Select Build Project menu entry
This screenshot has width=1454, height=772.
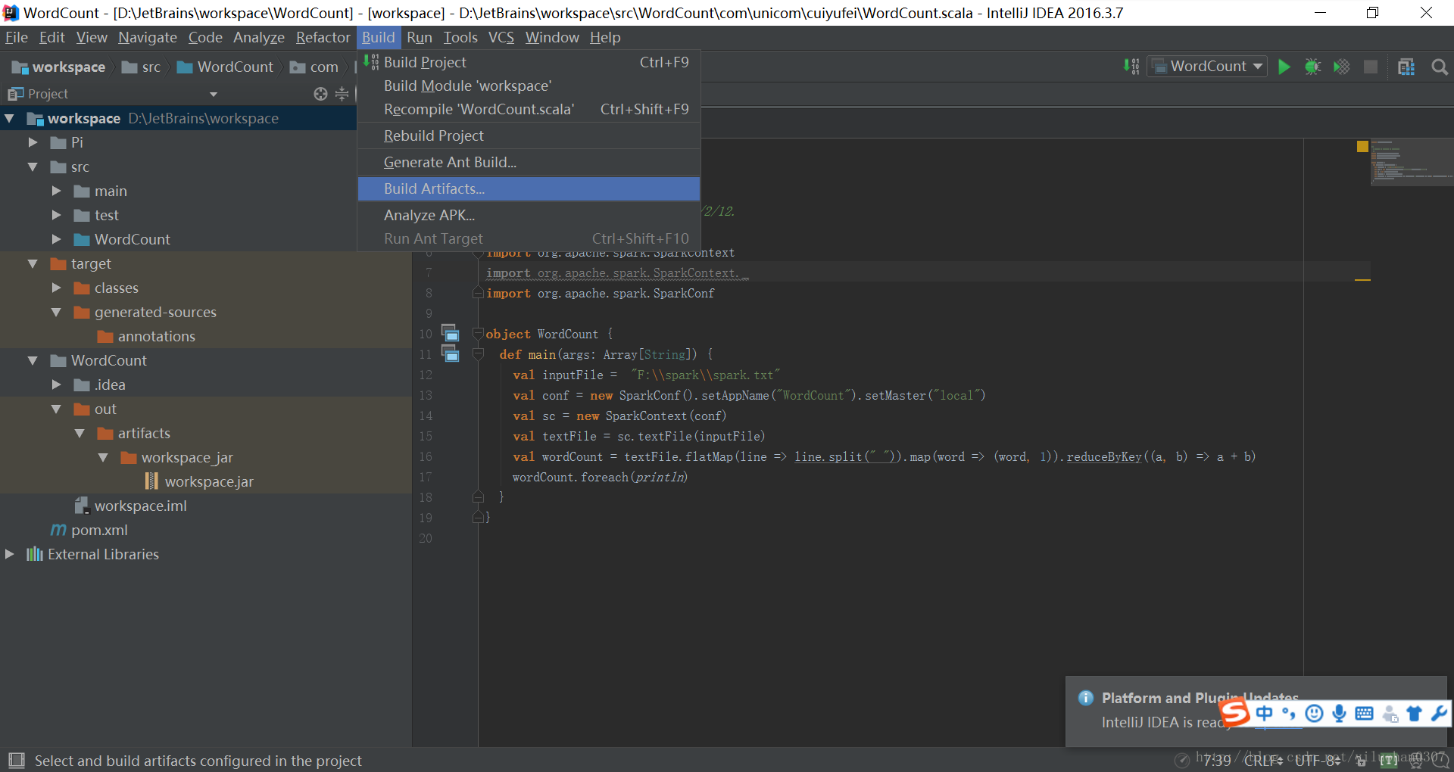529,62
